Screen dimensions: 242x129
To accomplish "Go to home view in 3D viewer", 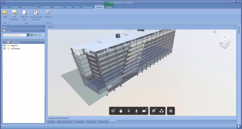I will pyautogui.click(x=215, y=32).
